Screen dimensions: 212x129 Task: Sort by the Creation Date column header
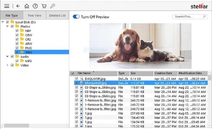[x=166, y=73]
